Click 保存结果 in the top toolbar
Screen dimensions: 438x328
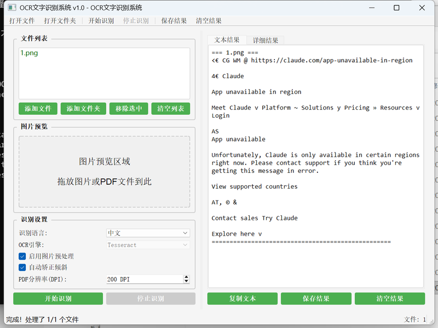click(x=174, y=21)
